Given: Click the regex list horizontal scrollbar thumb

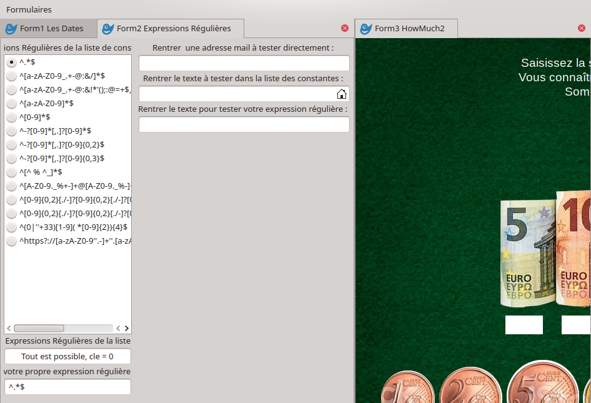Looking at the screenshot, I should [x=39, y=329].
